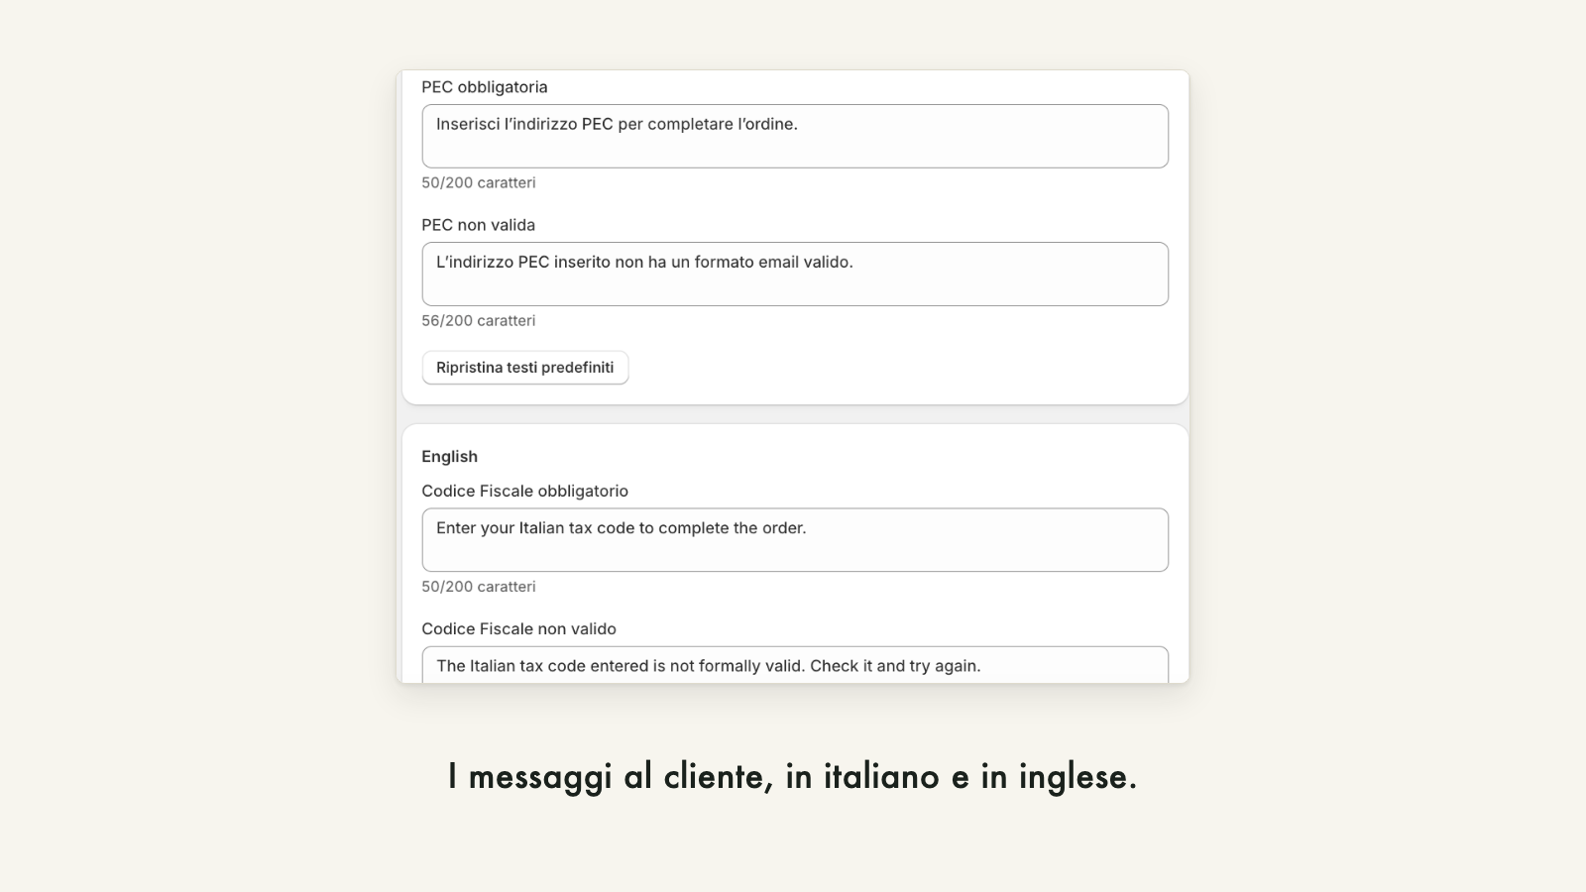This screenshot has height=892, width=1586.
Task: Click the 56/200 caratteri counter
Action: [x=479, y=321]
